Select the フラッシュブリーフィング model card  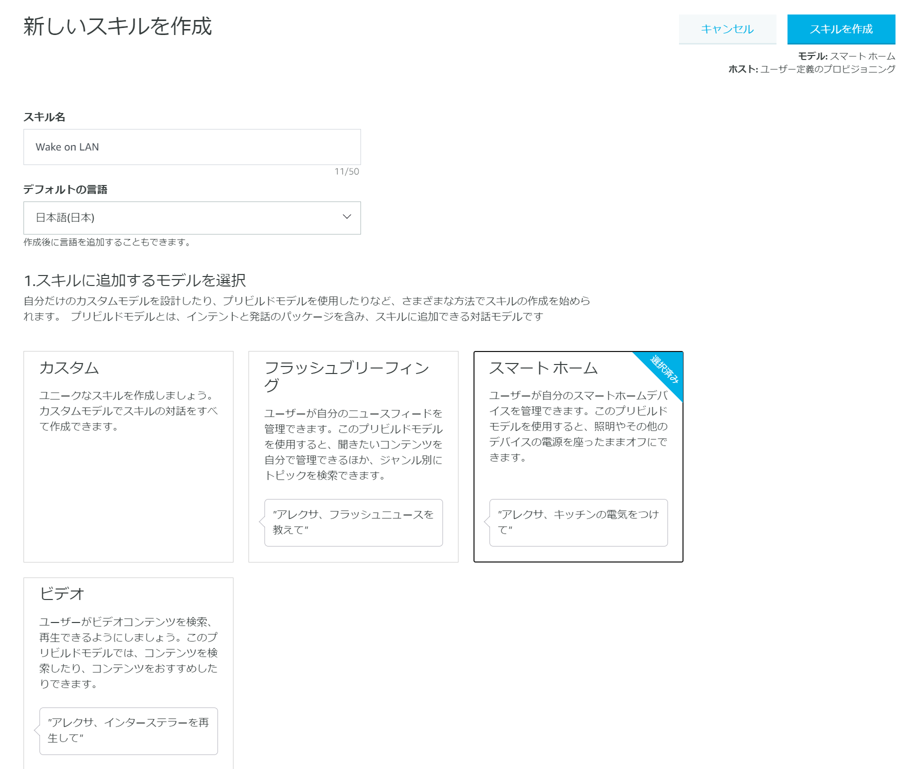point(353,456)
